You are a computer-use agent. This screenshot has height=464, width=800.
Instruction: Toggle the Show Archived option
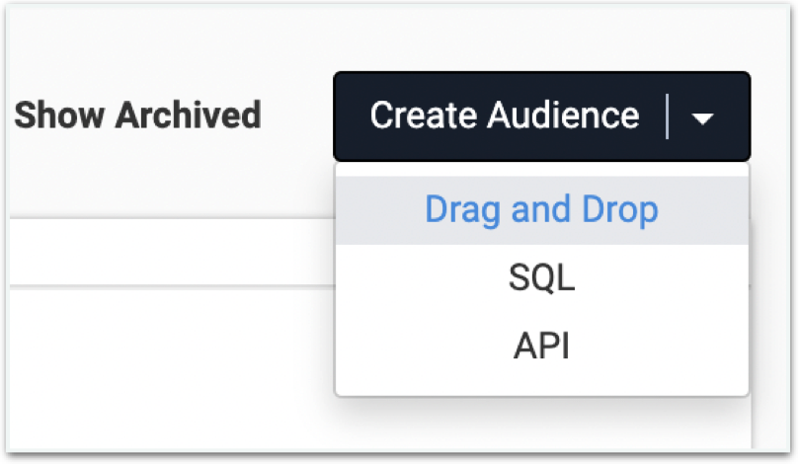pos(137,115)
